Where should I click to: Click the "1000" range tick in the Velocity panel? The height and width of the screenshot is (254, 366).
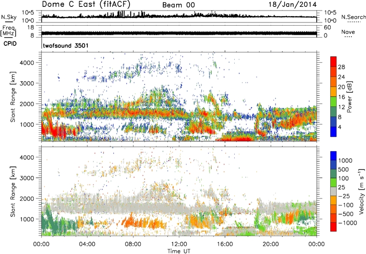[27, 219]
